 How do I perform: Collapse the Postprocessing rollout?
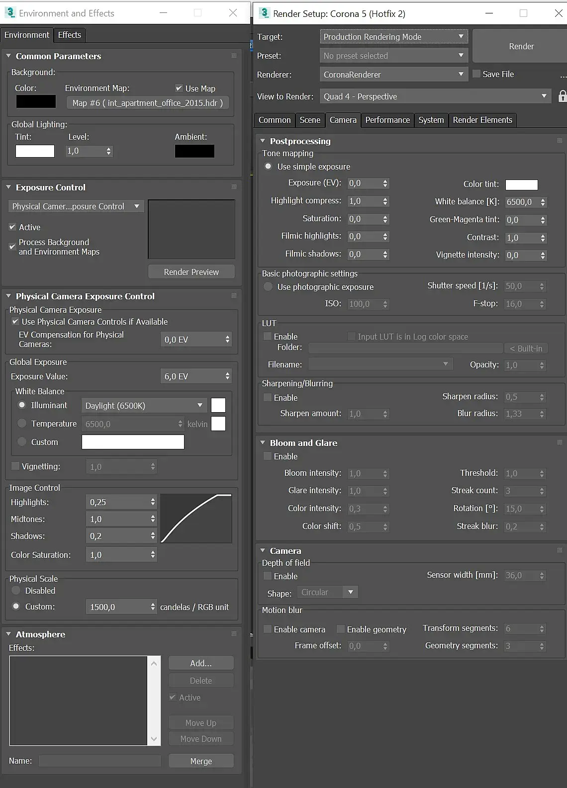coord(263,141)
